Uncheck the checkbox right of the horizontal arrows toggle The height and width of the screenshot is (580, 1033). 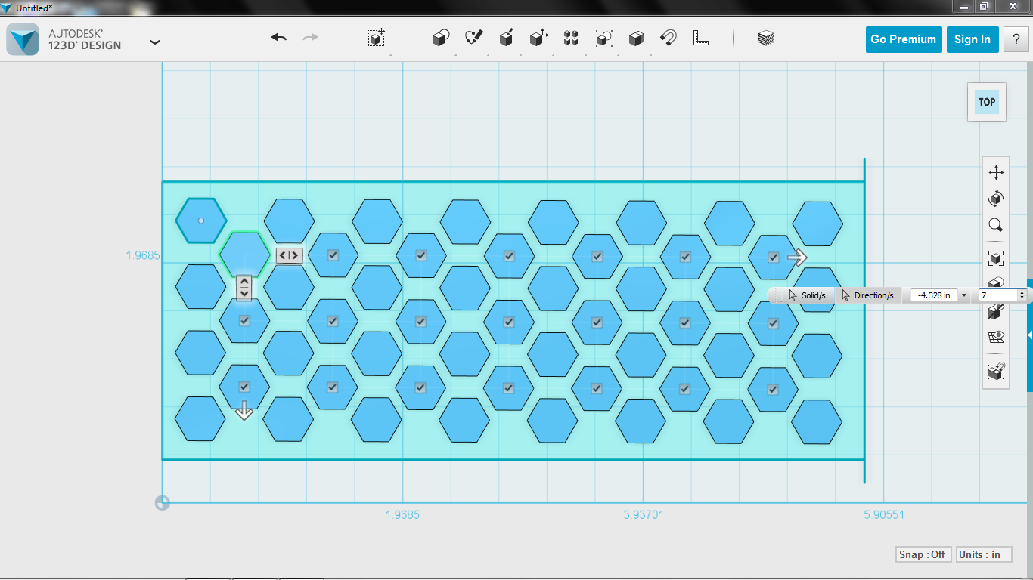click(x=333, y=255)
